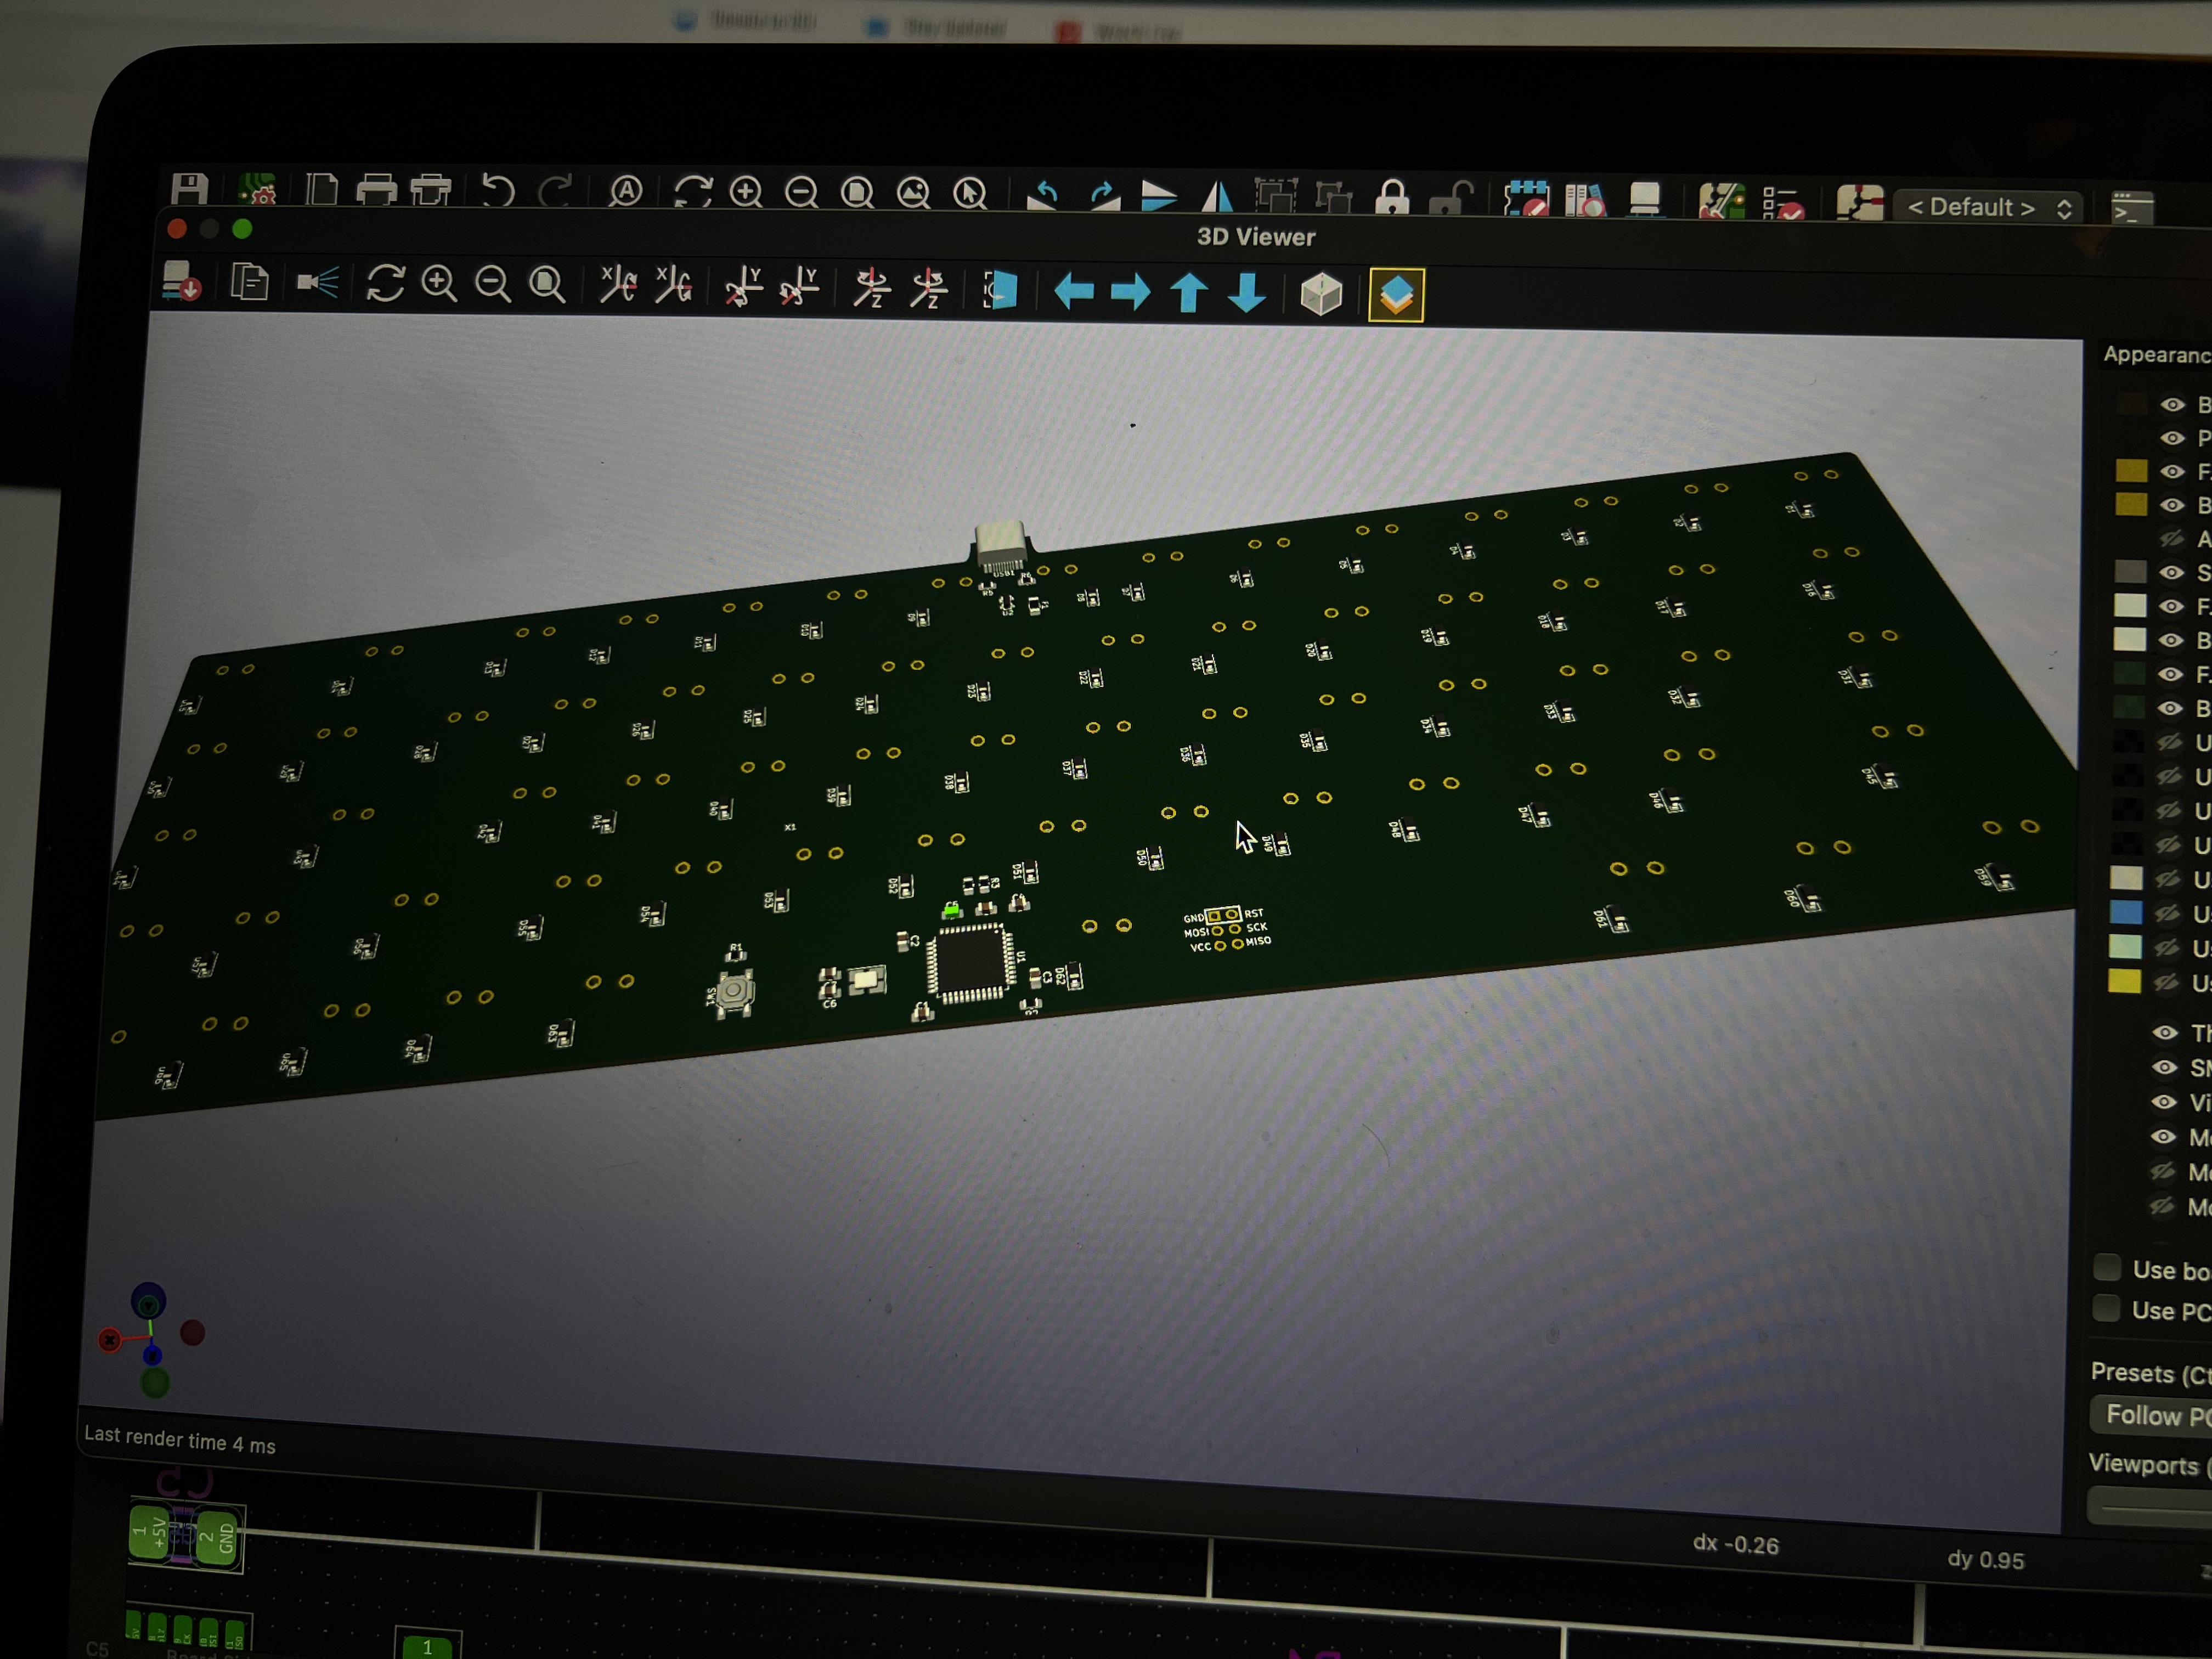Pan the board left with the blue arrow
The width and height of the screenshot is (2212, 1659).
tap(1074, 292)
